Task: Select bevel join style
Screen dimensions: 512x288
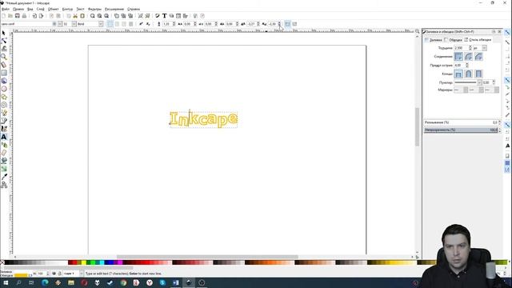Action: 478,57
